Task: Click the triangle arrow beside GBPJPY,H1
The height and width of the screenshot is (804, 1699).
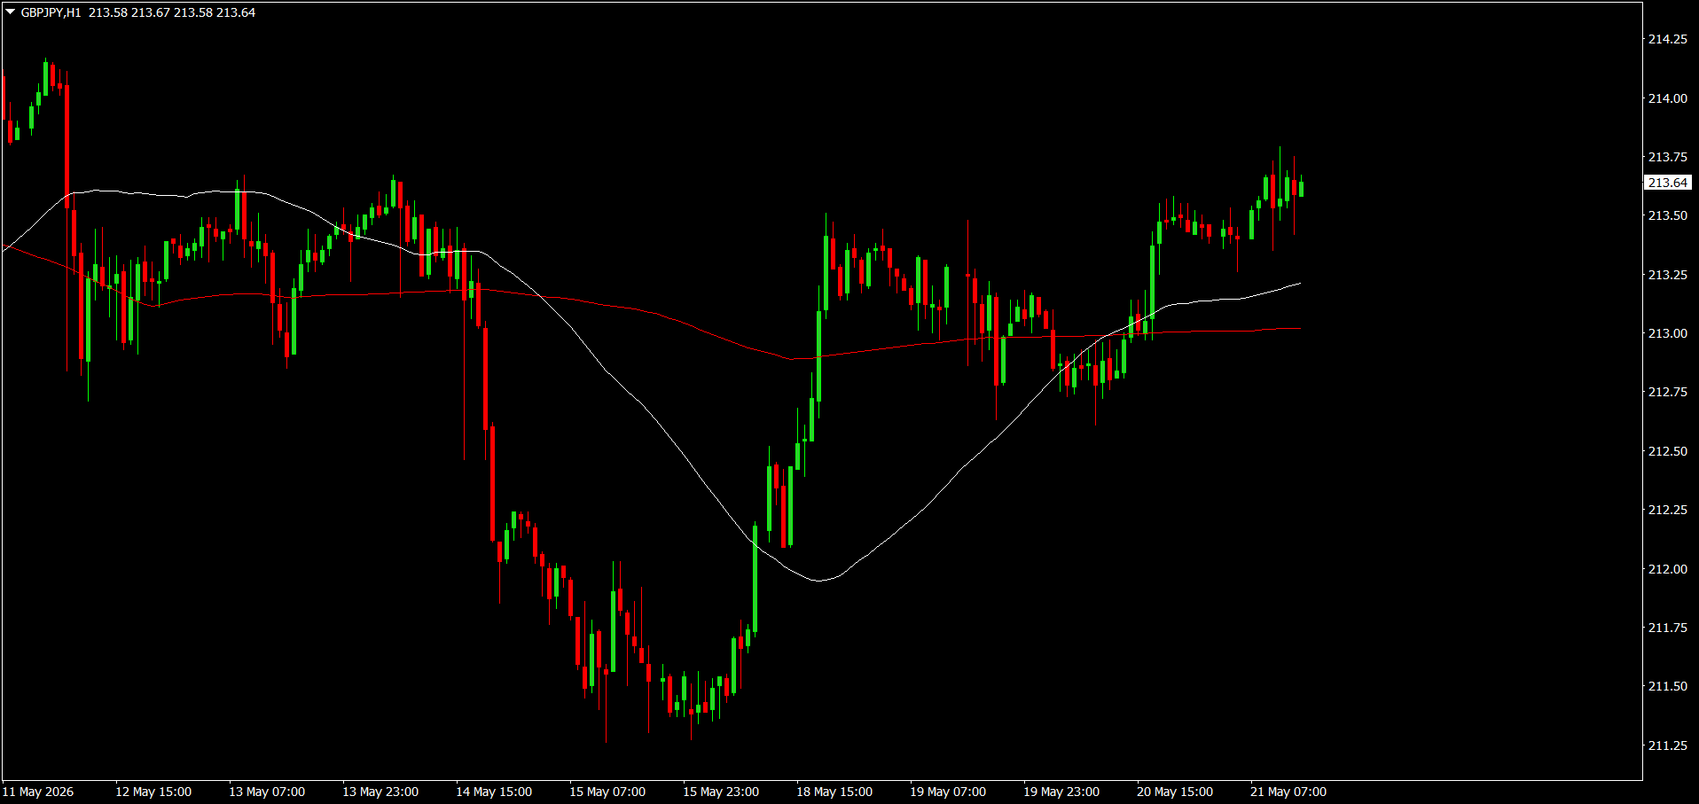Action: [x=11, y=12]
